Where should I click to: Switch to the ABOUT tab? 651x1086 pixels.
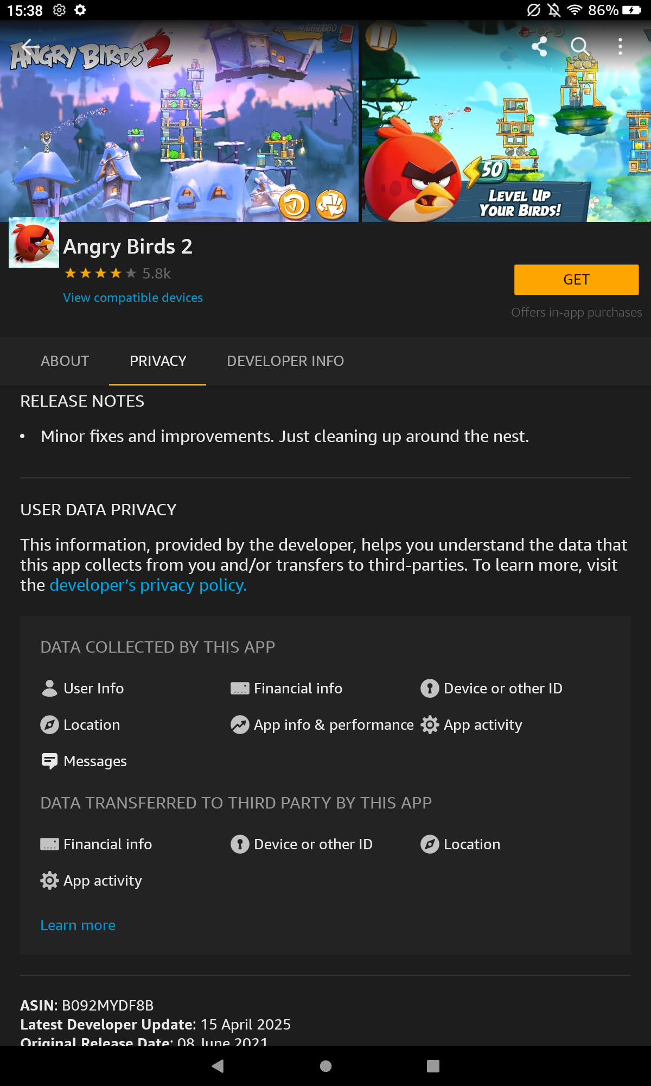65,361
